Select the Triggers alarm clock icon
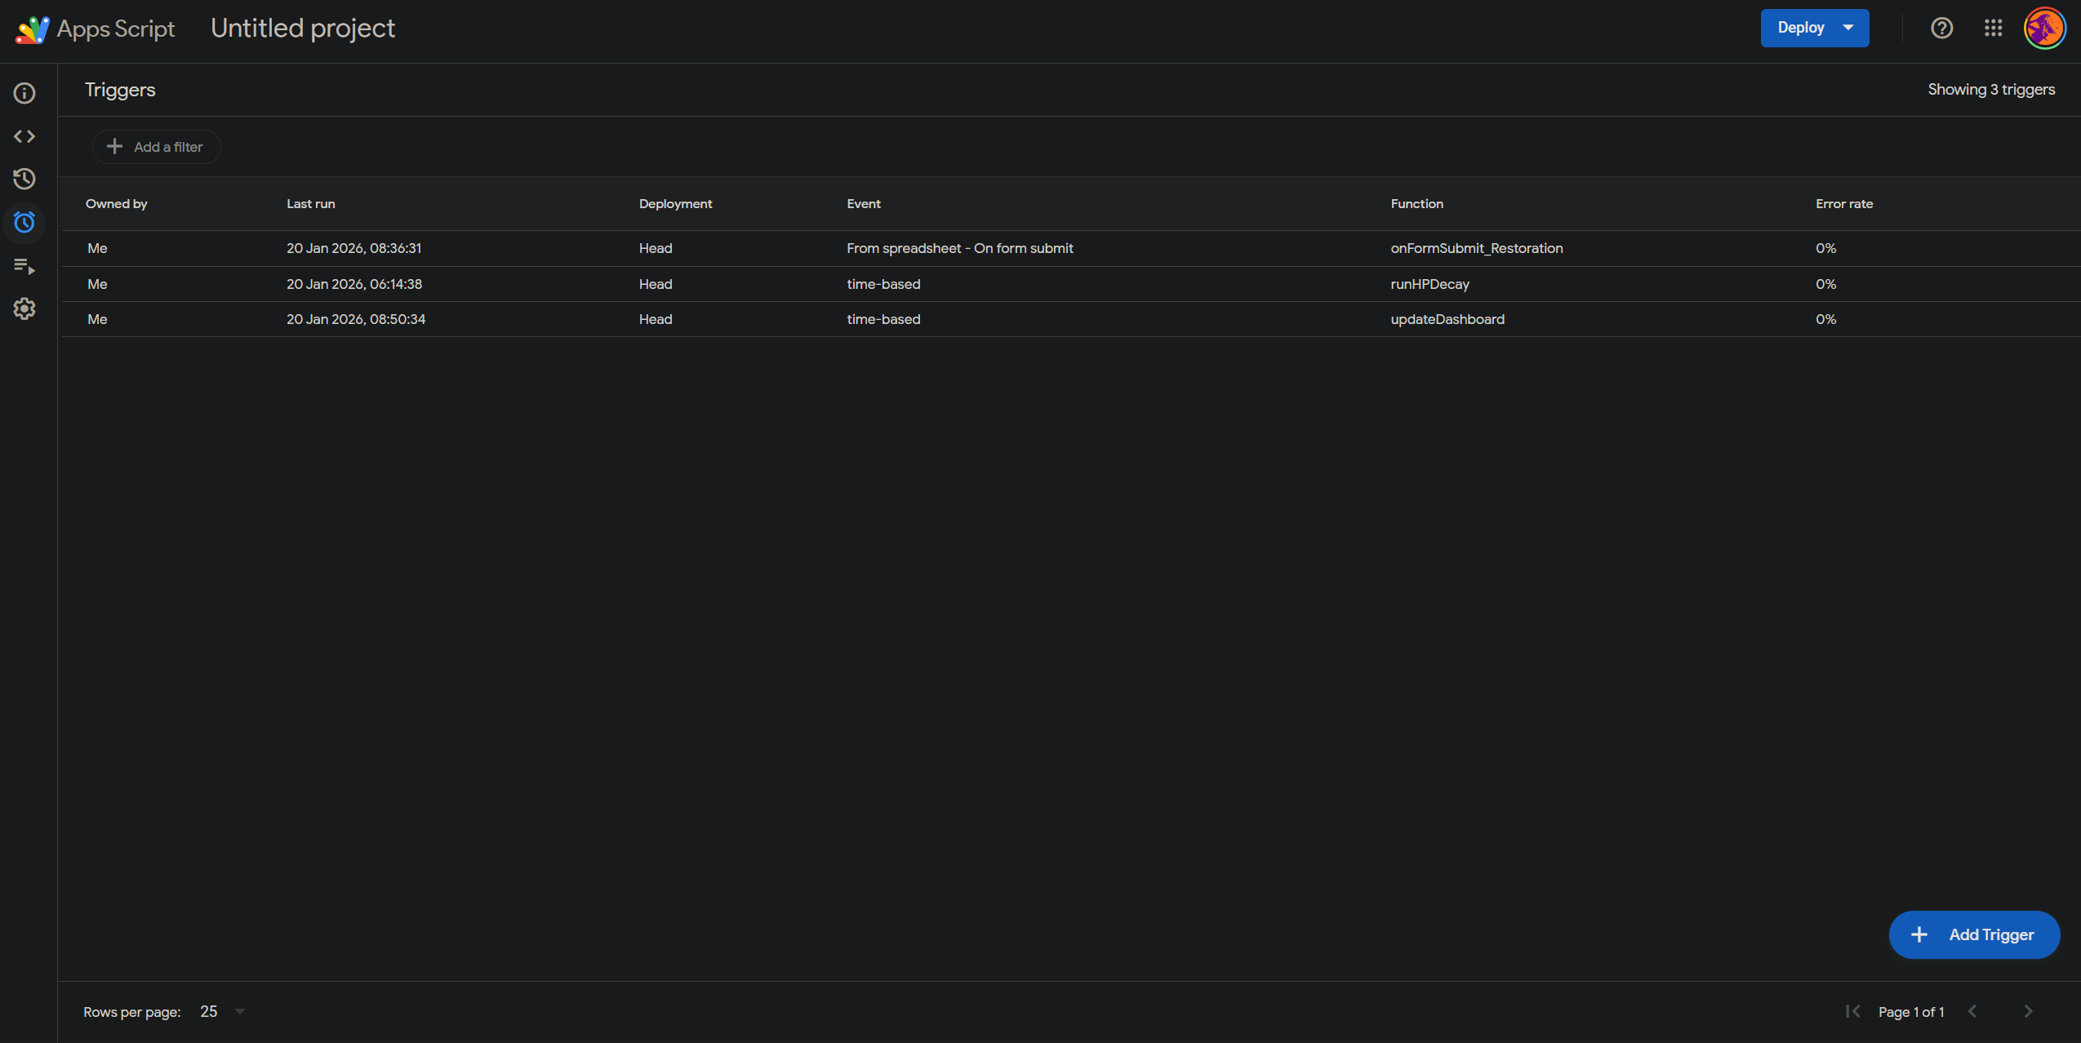 tap(24, 222)
